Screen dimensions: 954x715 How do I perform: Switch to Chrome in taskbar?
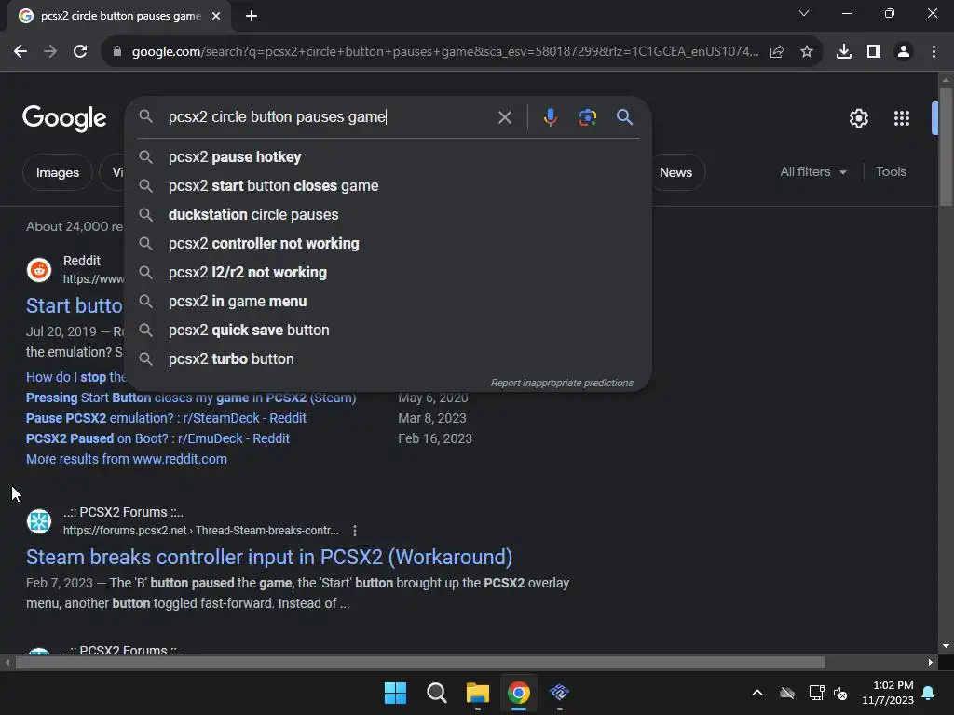pyautogui.click(x=519, y=693)
